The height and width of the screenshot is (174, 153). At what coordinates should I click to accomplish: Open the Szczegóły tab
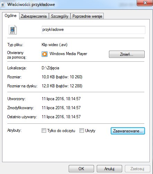(60, 16)
